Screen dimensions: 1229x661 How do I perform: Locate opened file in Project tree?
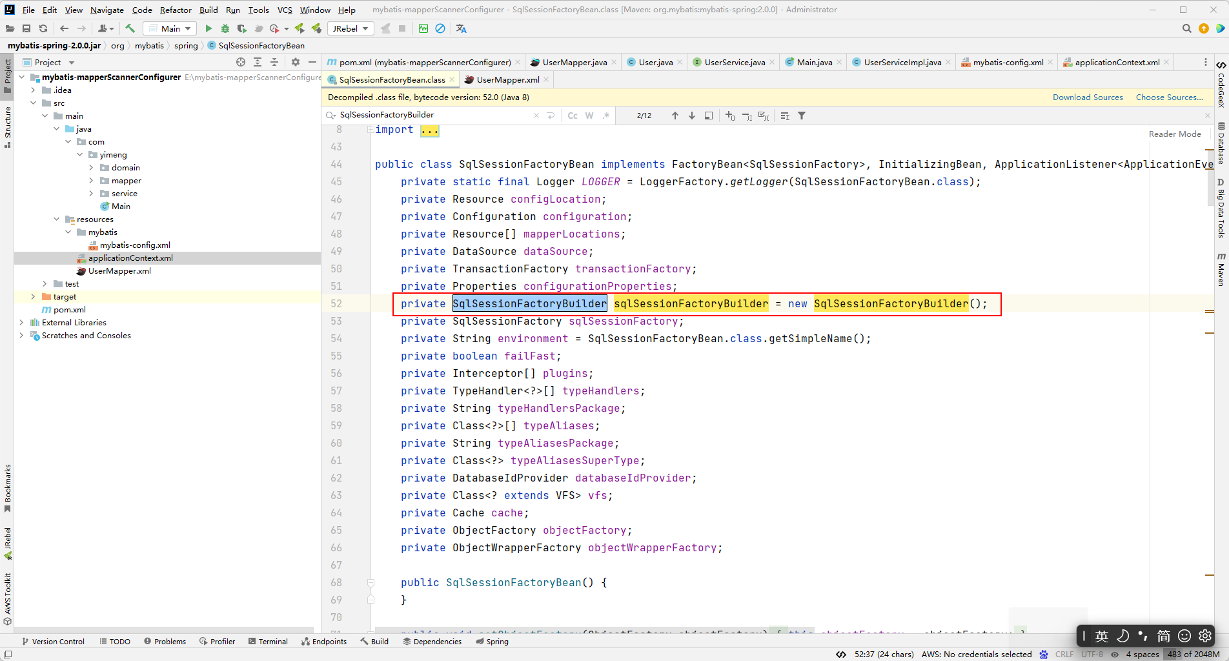[x=241, y=62]
